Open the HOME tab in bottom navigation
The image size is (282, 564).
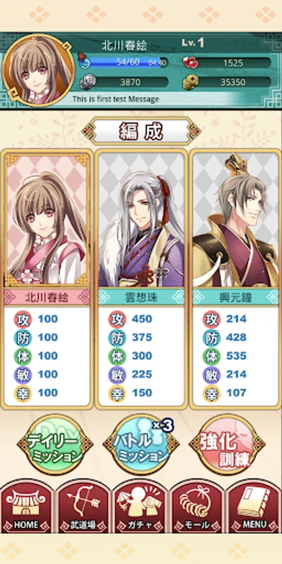(28, 507)
